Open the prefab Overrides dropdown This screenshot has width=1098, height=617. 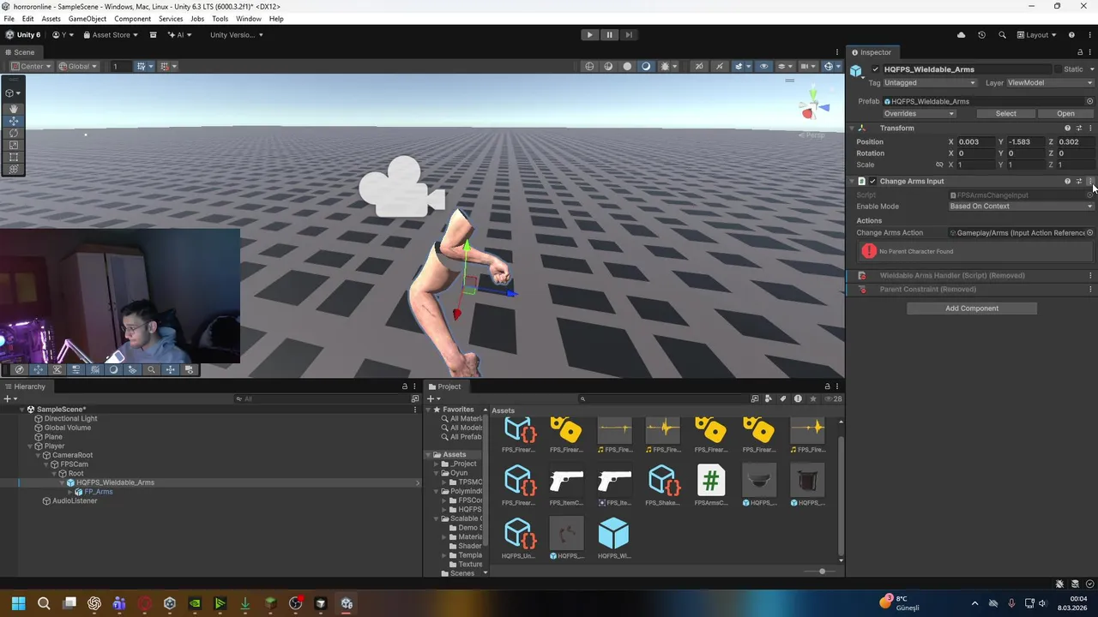(919, 113)
